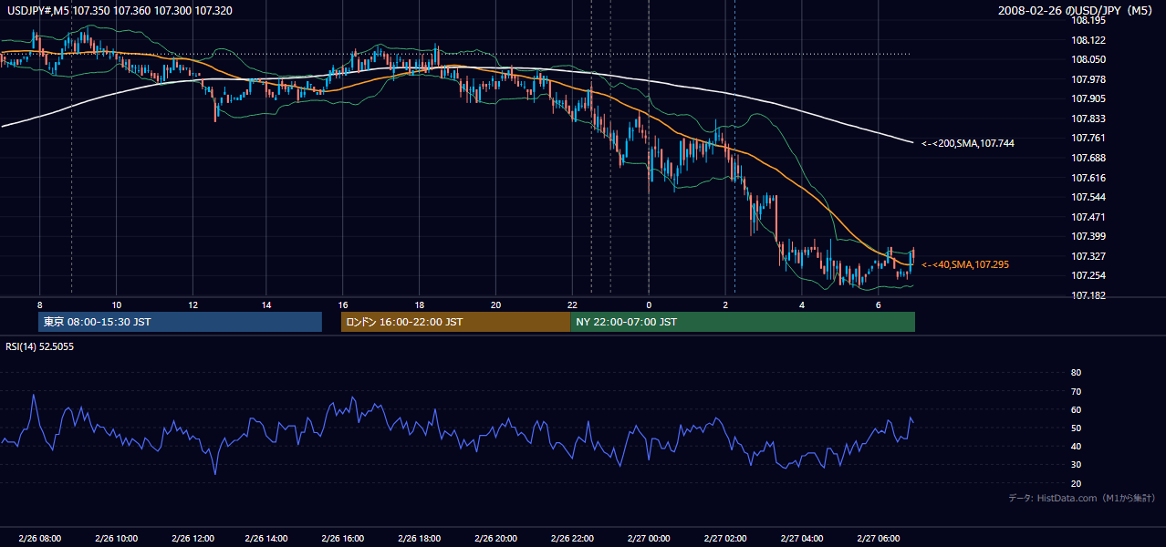Screen dimensions: 1166x547
Task: Click the 2/26 12:00 time label
Action: 193,539
